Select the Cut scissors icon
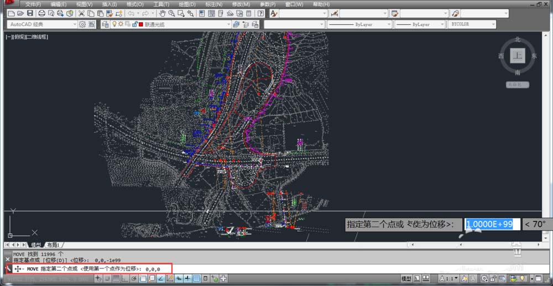Viewport: 553px width, 286px height. 81,13
